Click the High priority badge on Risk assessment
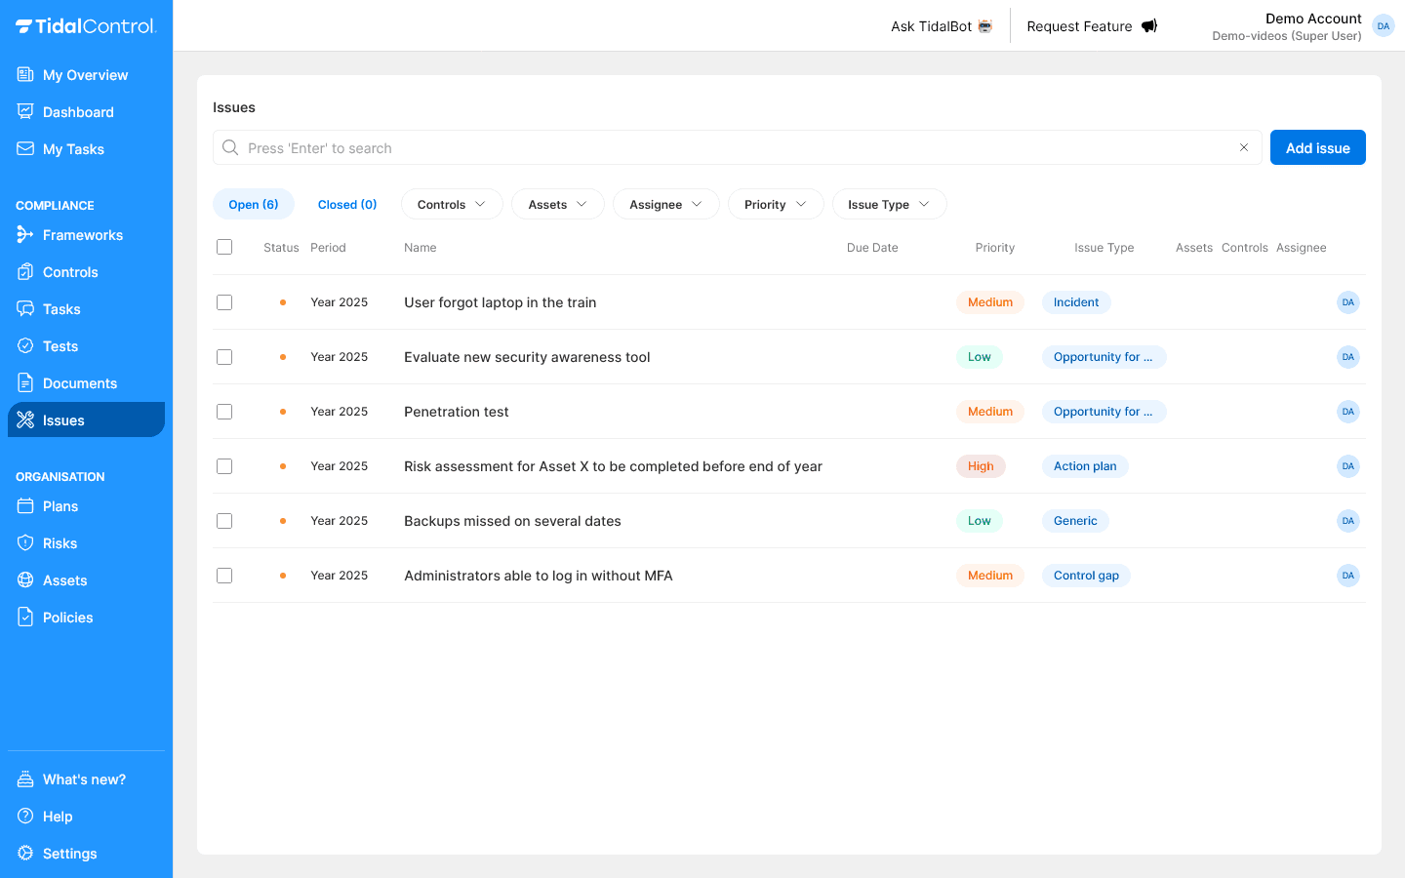 (981, 465)
